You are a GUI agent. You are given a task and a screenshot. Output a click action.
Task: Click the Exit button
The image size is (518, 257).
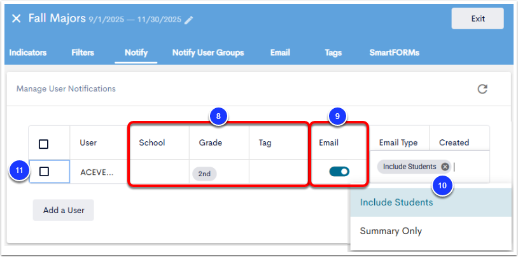point(478,18)
